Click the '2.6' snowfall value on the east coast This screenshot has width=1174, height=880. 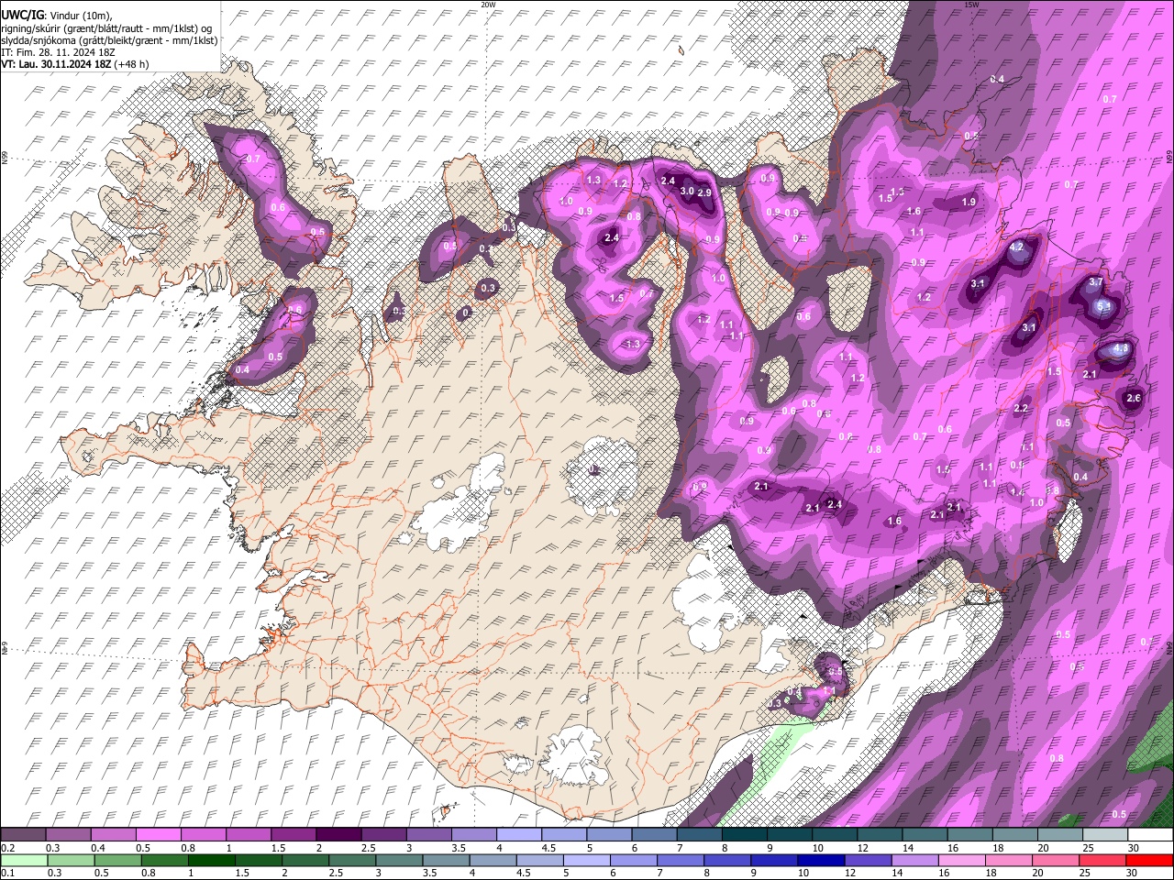pyautogui.click(x=1134, y=398)
